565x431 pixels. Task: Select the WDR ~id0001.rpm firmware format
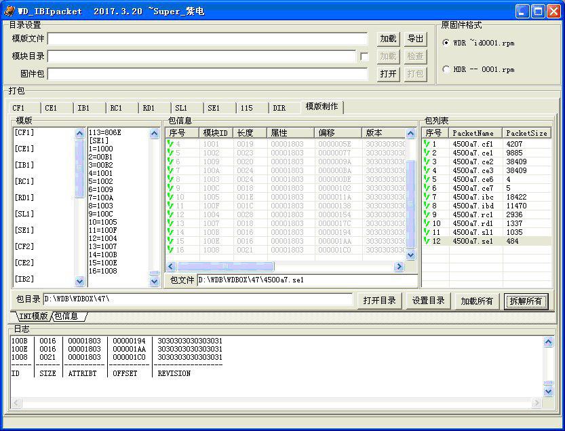446,43
